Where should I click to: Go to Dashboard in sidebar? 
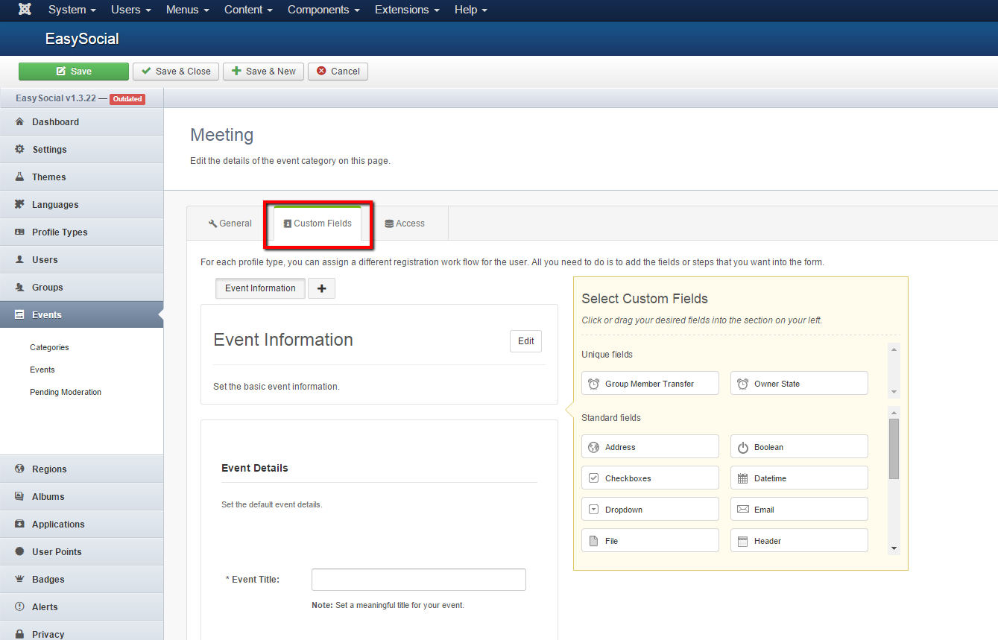click(81, 122)
